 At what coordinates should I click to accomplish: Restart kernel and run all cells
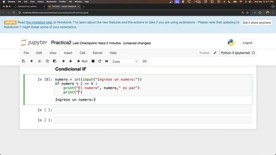point(107,61)
